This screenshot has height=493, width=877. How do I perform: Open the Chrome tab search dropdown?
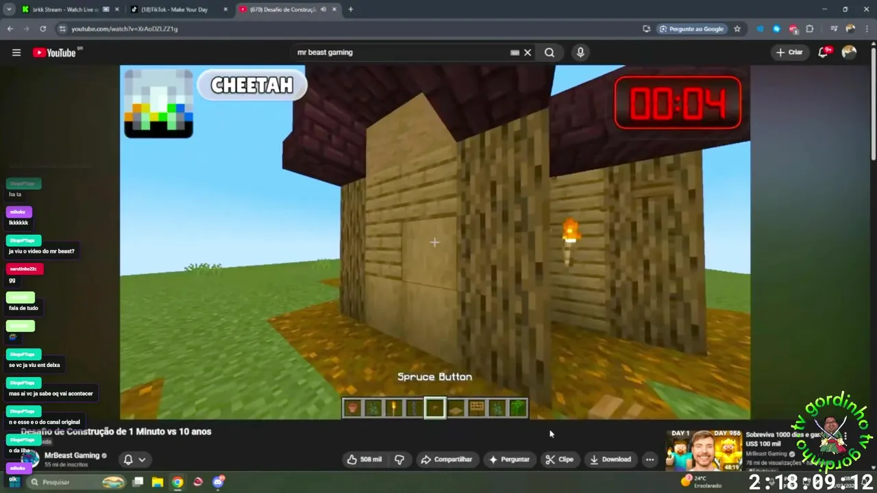pyautogui.click(x=9, y=10)
